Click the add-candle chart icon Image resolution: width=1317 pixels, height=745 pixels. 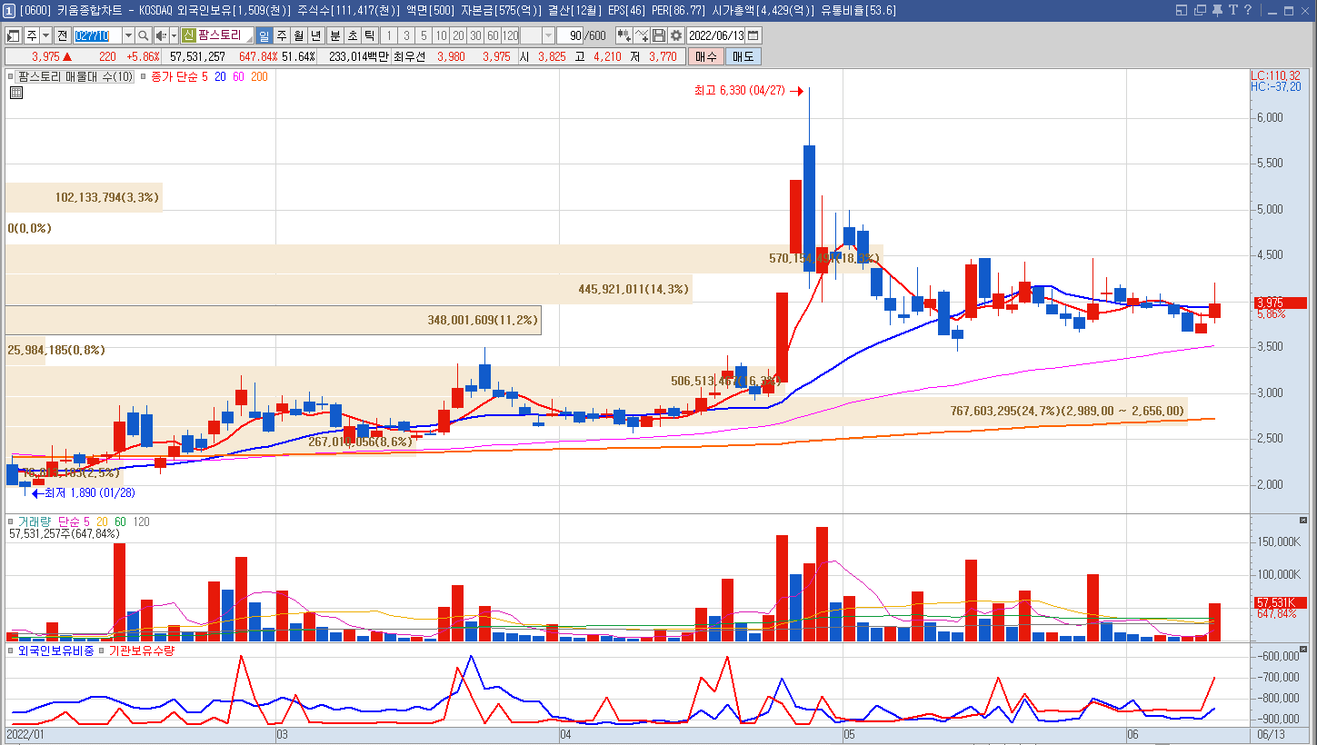[x=624, y=35]
